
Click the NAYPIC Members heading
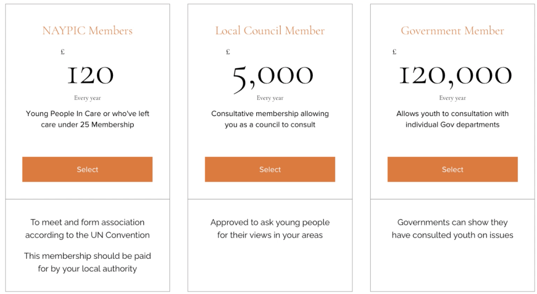pyautogui.click(x=87, y=31)
